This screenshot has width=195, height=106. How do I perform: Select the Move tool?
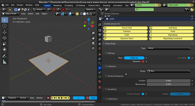coord(5,32)
